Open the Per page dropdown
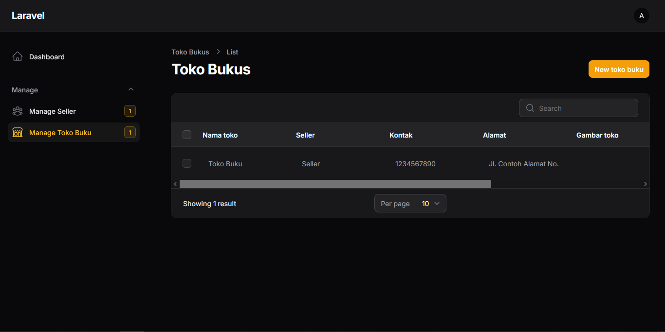Viewport: 665px width, 332px height. (x=431, y=204)
